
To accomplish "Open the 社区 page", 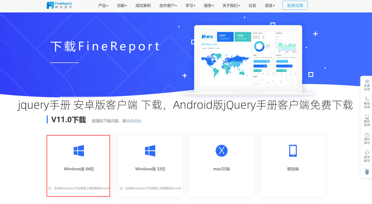I will [253, 5].
